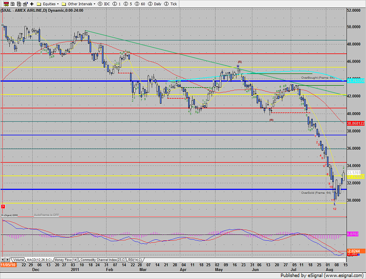Click the OverSold (Frame: 64) label

(x=316, y=193)
